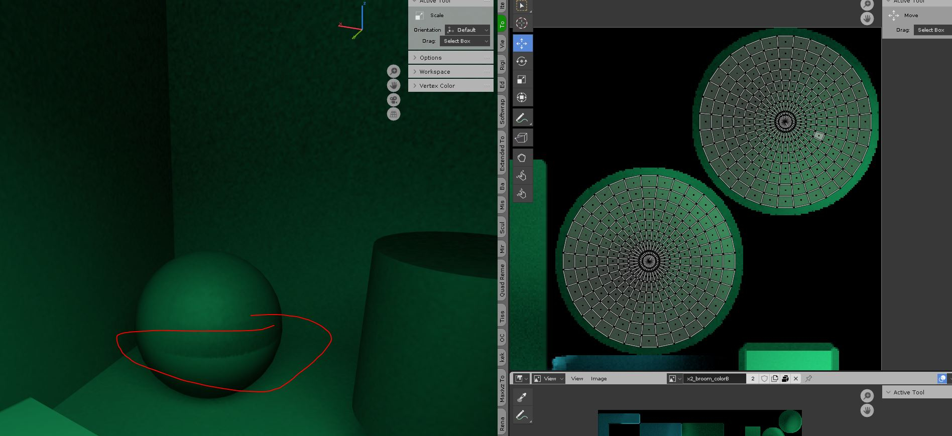Switch to the Quad Remesh sidebar tab
Viewport: 952px width, 436px height.
point(502,280)
